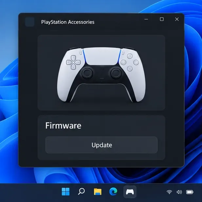Click the Update firmware button
This screenshot has height=202, width=202.
click(x=101, y=145)
